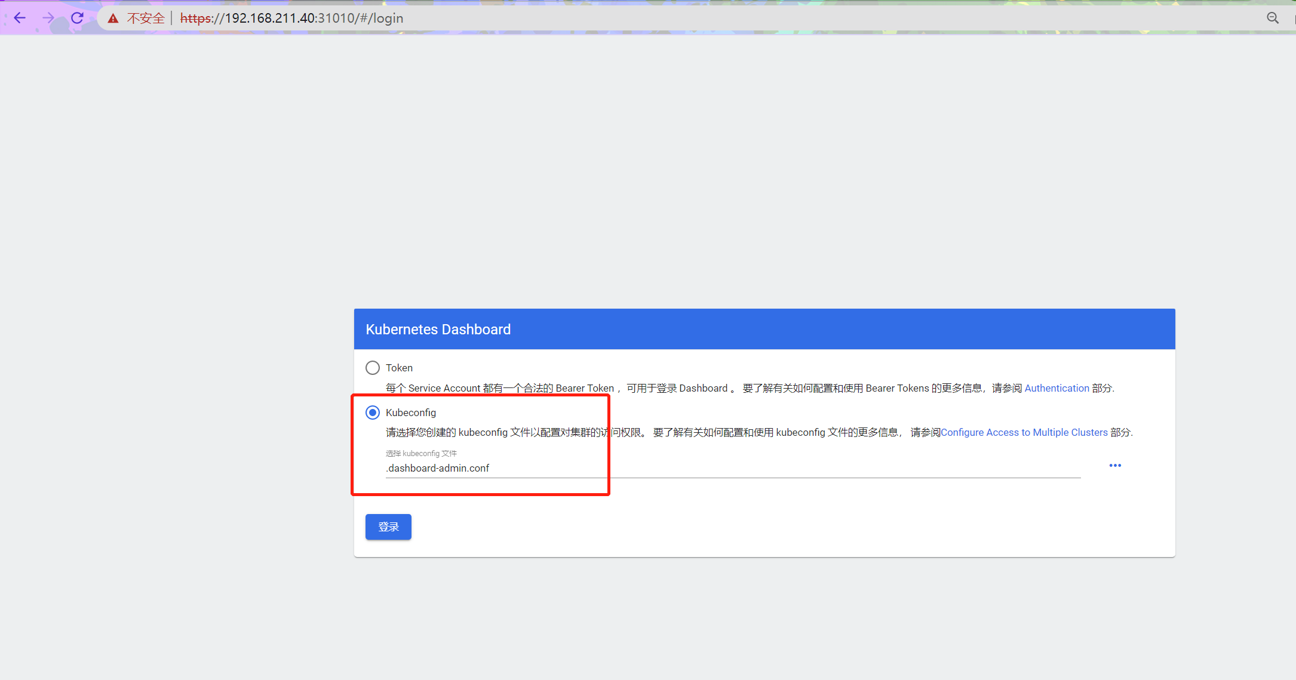Open the Authentication documentation link
This screenshot has height=680, width=1296.
[1057, 388]
